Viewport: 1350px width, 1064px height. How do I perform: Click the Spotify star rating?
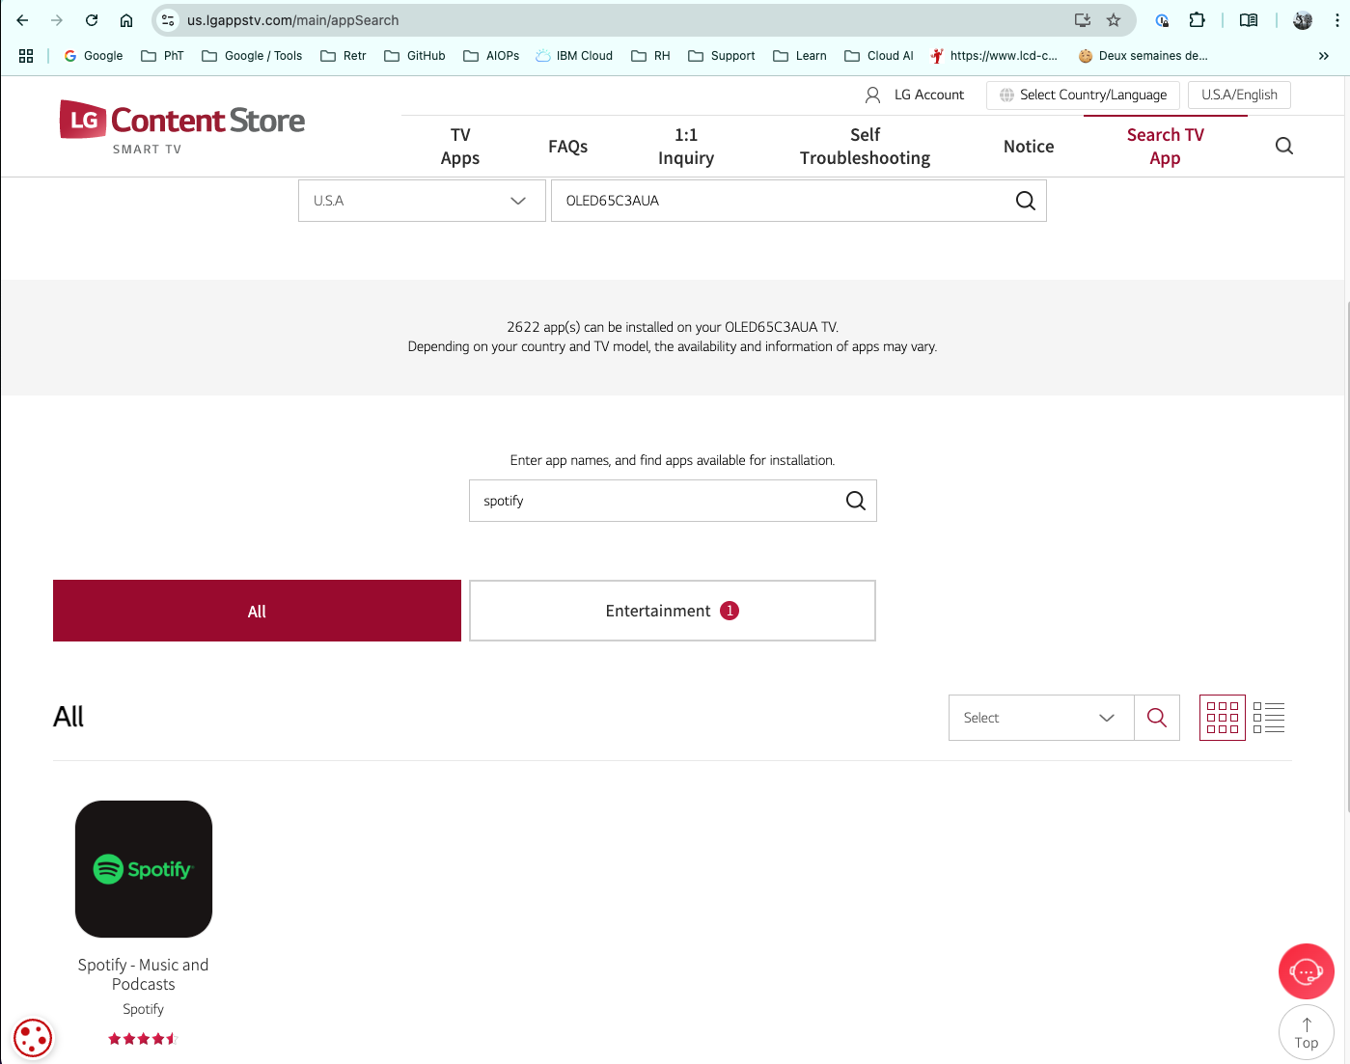(144, 1039)
